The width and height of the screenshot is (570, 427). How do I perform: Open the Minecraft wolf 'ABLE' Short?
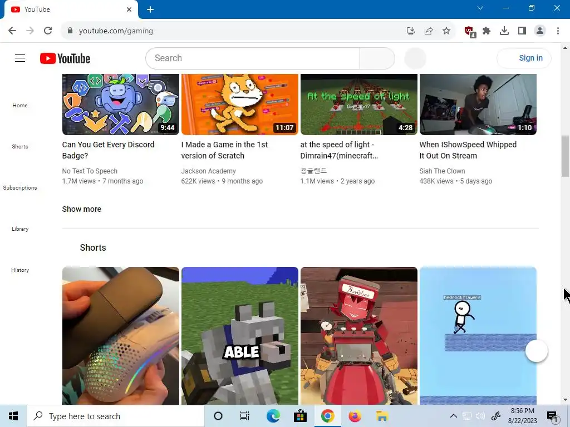point(240,336)
